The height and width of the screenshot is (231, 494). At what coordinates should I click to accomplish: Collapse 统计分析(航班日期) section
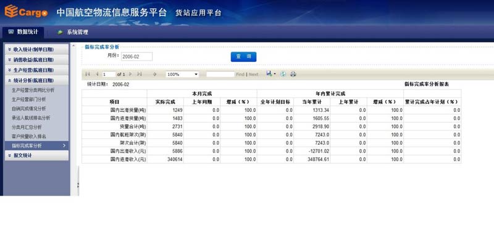tap(36, 80)
